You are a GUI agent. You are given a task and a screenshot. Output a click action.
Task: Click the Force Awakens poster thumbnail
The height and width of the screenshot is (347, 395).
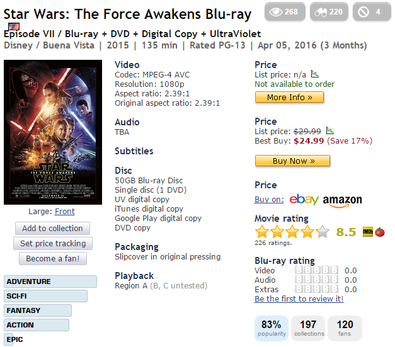pos(53,132)
